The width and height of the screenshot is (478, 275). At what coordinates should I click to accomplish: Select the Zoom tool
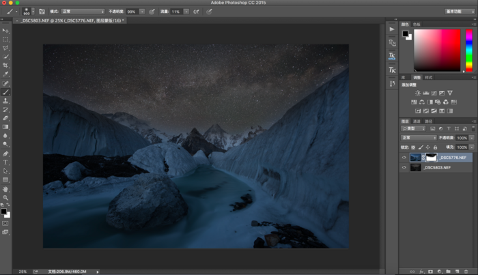(x=5, y=198)
